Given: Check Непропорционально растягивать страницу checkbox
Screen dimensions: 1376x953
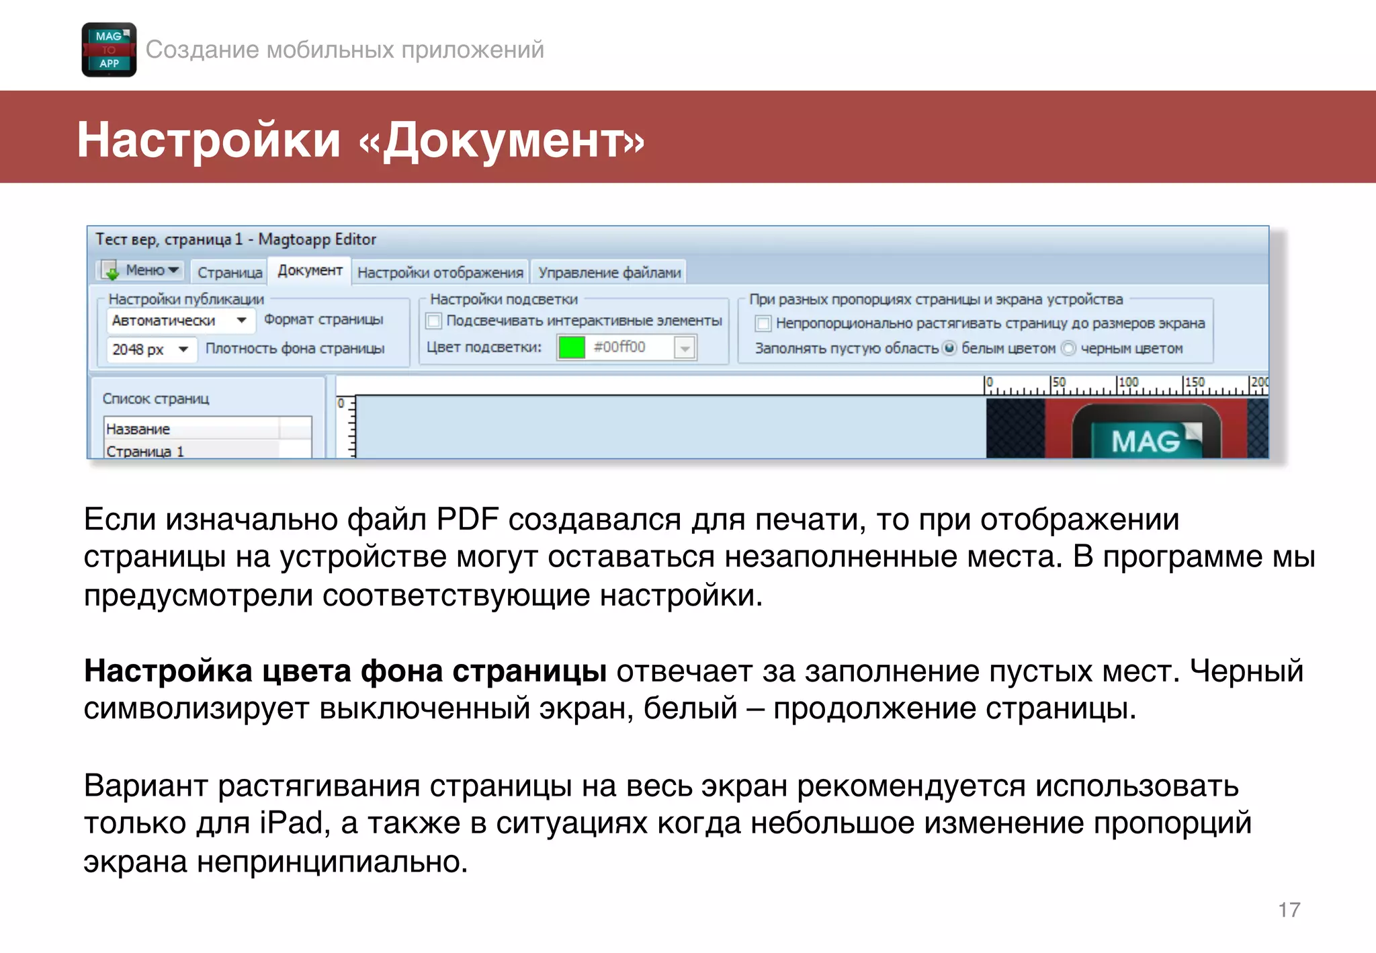Looking at the screenshot, I should point(763,324).
